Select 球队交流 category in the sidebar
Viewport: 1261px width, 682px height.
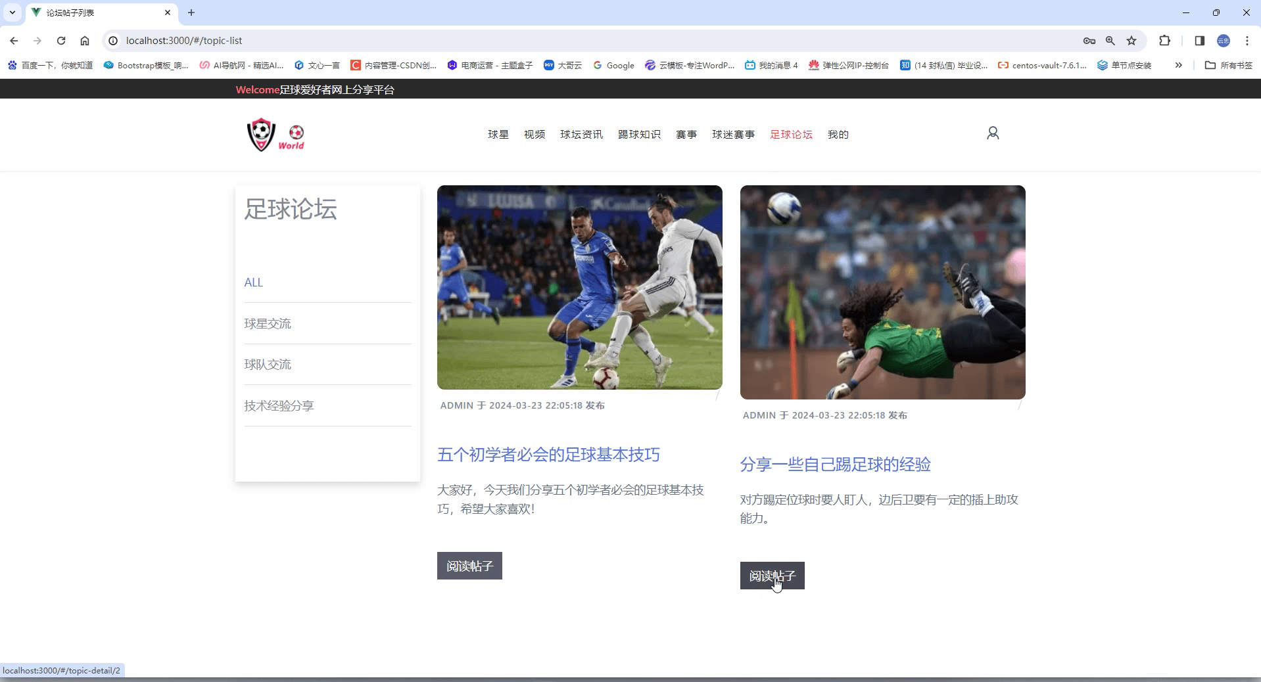coord(267,365)
